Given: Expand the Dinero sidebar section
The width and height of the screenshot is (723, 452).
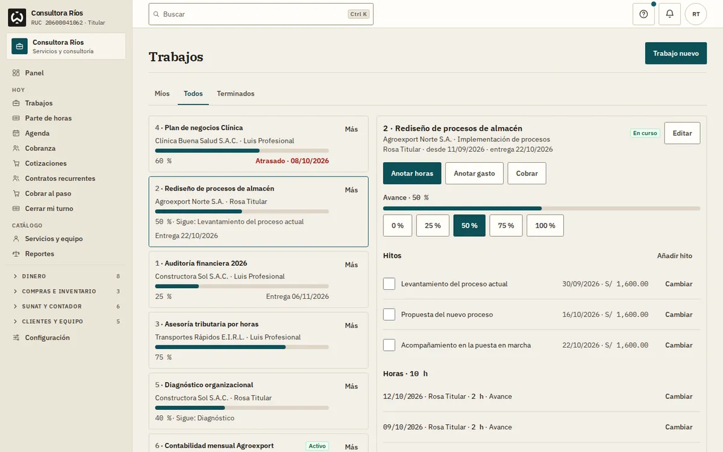Looking at the screenshot, I should point(66,276).
